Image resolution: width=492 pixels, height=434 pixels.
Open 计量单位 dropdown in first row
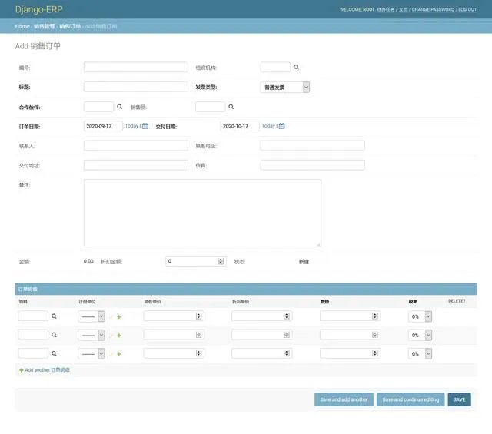coord(91,316)
